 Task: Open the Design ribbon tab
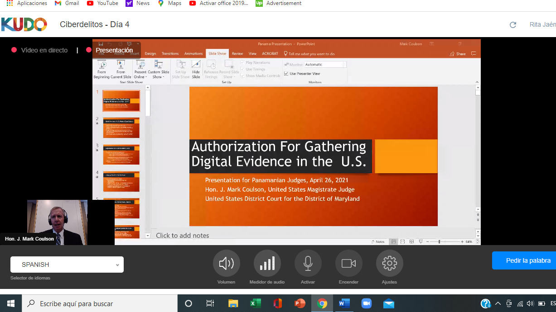click(x=150, y=54)
